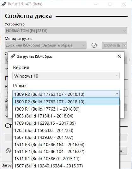The image size is (132, 169).
Task: Click the USB icon in ISO dialog title
Action: [13, 56]
